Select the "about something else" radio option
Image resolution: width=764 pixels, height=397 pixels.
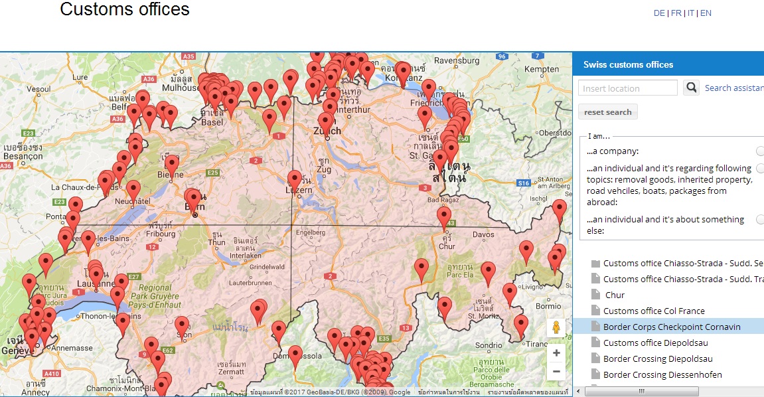click(760, 219)
